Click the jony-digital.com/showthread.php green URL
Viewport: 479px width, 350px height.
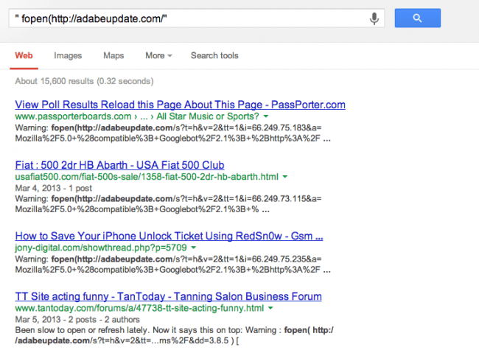point(101,248)
